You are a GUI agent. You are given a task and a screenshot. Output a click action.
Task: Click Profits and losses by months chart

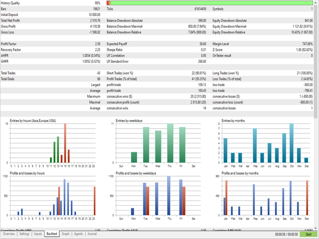tap(267, 197)
